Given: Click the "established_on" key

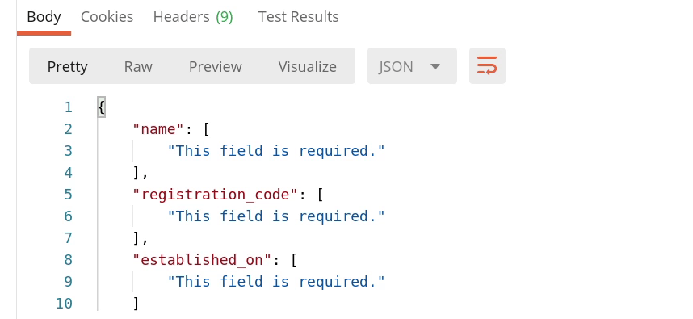Looking at the screenshot, I should (x=203, y=260).
